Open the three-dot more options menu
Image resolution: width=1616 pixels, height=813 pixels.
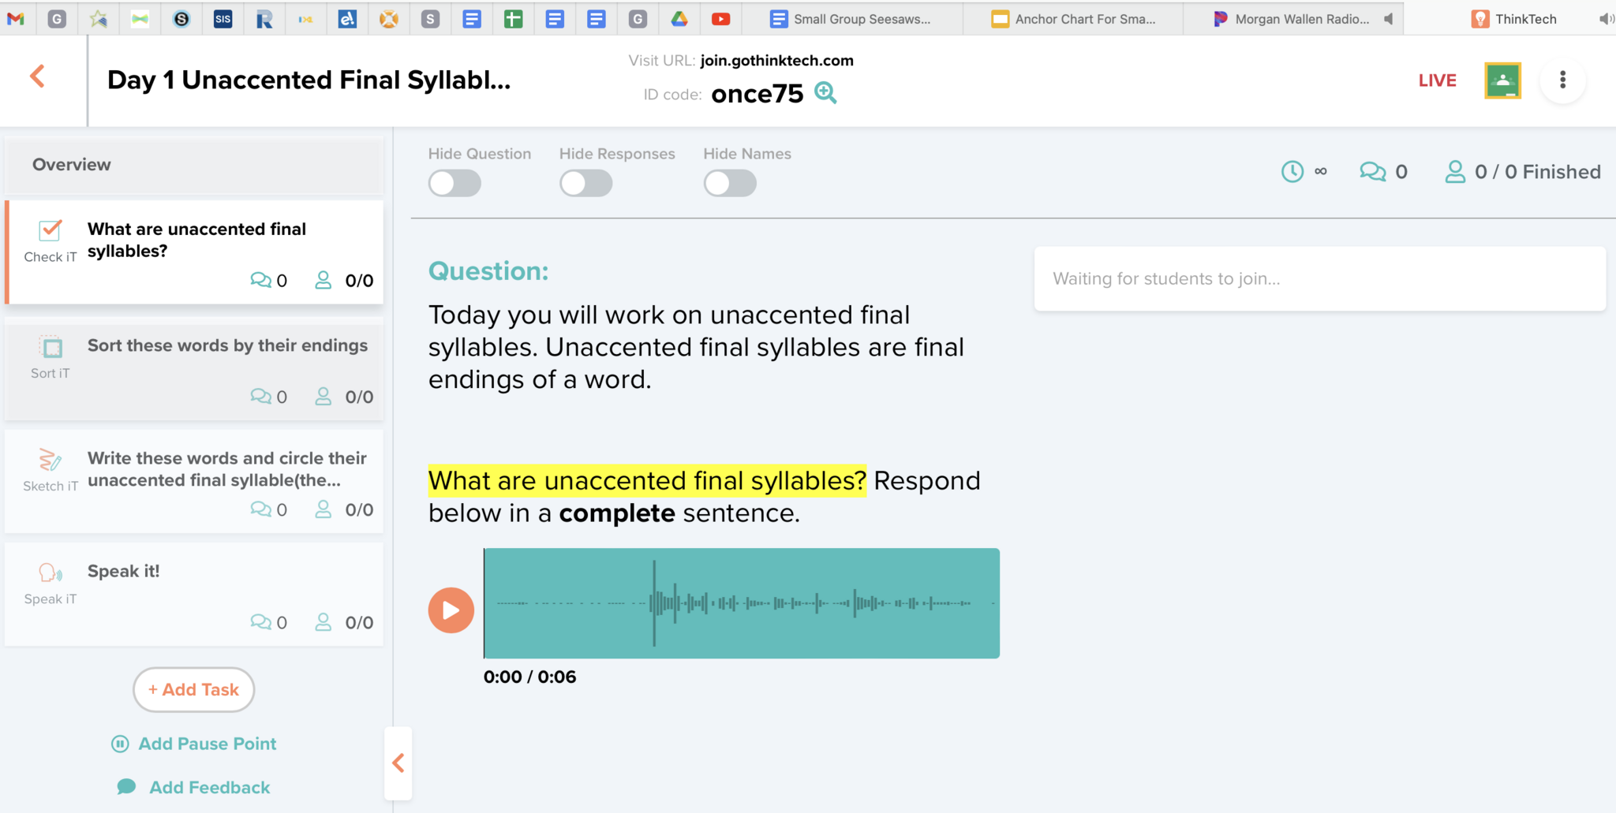pyautogui.click(x=1562, y=80)
